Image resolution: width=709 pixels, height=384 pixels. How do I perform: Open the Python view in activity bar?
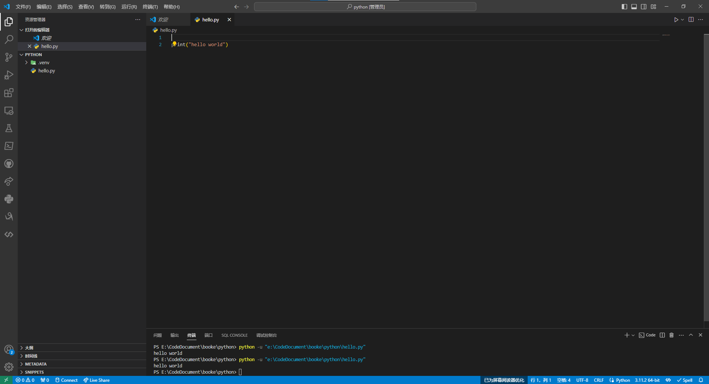tap(9, 199)
